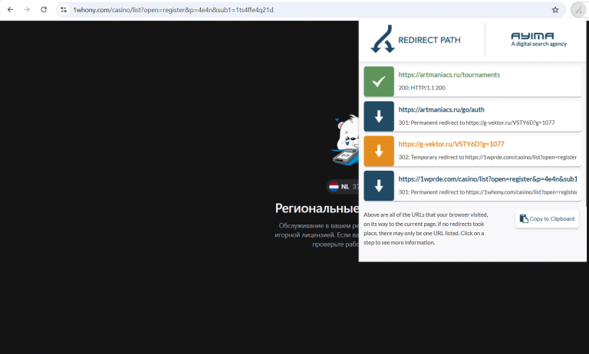Bookmark this page with the star icon

tap(555, 10)
